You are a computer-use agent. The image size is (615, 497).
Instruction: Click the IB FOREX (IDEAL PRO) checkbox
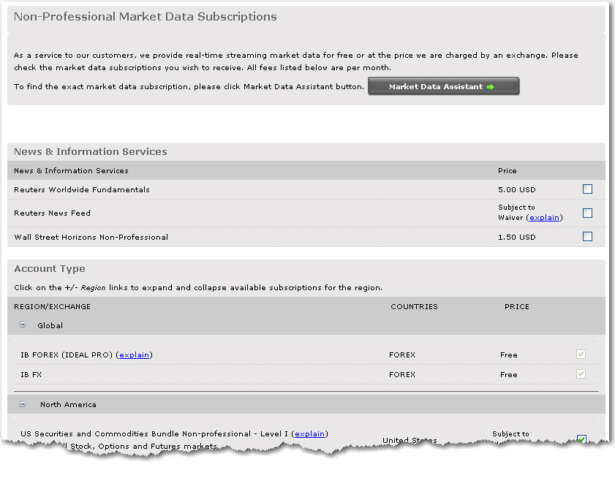pyautogui.click(x=581, y=354)
